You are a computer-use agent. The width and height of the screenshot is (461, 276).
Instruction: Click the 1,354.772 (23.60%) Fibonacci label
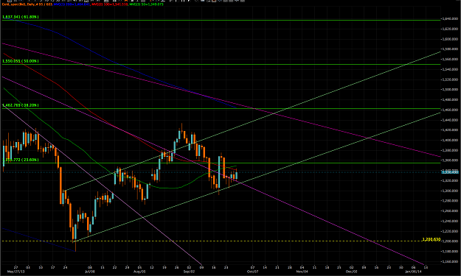click(21, 160)
